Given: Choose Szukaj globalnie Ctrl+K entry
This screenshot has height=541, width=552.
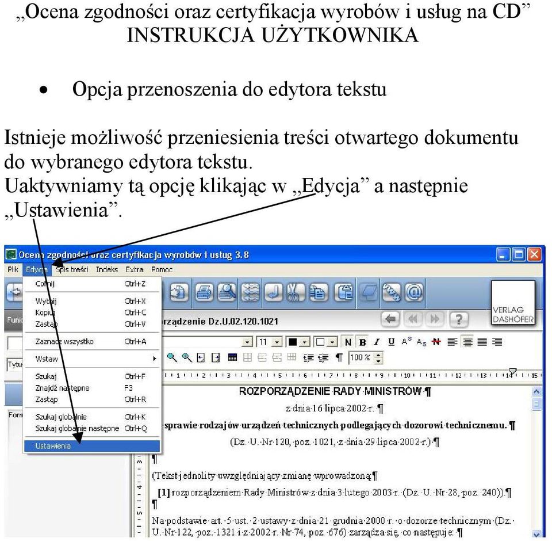Looking at the screenshot, I should [92, 417].
